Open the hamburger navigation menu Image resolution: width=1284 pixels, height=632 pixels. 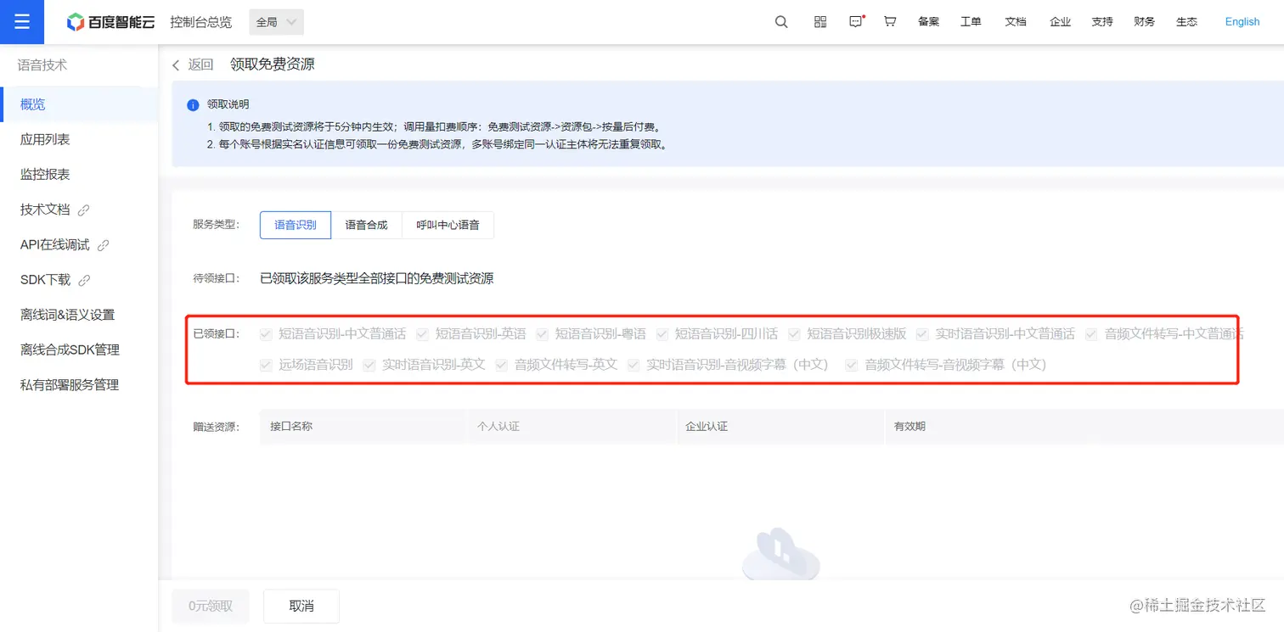click(x=22, y=22)
